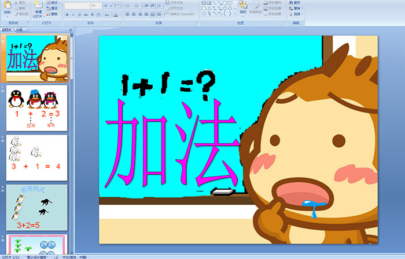The image size is (405, 259).
Task: Open the shape fill color picker
Action: [274, 2]
